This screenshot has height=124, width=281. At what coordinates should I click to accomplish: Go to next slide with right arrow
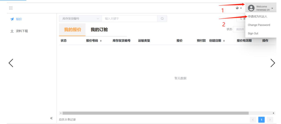coord(273,63)
